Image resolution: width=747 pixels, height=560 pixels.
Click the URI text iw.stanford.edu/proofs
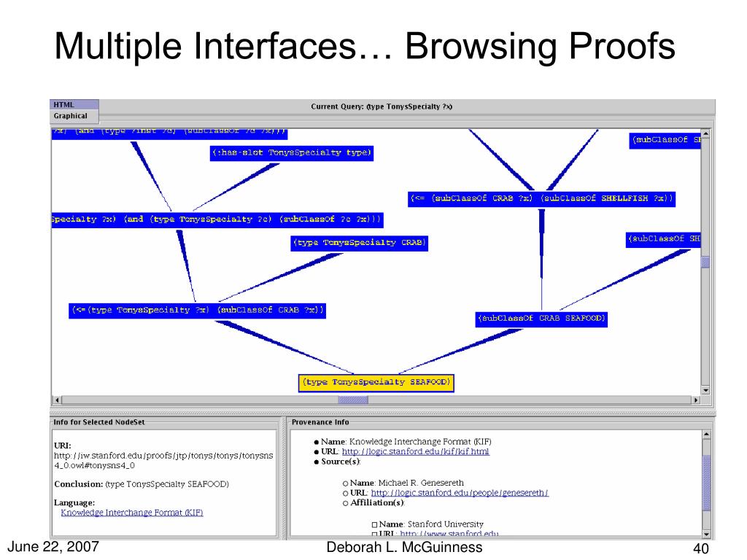[163, 461]
